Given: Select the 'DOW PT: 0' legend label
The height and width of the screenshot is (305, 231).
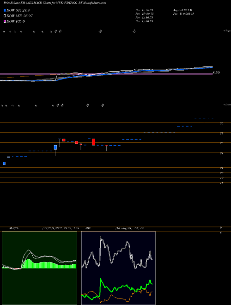Looking at the screenshot, I should pos(16,22).
